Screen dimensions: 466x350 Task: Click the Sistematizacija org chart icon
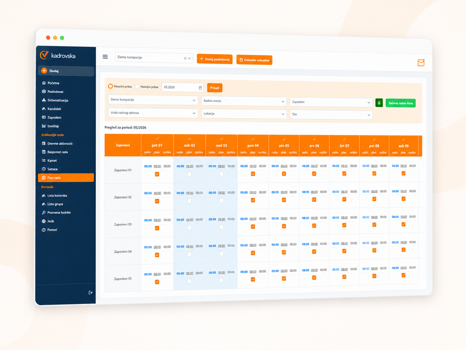tap(44, 100)
